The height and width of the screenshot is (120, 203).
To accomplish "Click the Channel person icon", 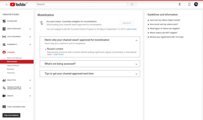I will tap(4, 52).
